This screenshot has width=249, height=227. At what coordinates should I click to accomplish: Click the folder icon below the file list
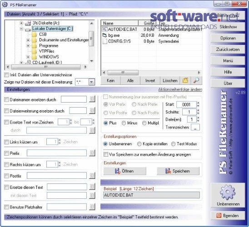[185, 80]
